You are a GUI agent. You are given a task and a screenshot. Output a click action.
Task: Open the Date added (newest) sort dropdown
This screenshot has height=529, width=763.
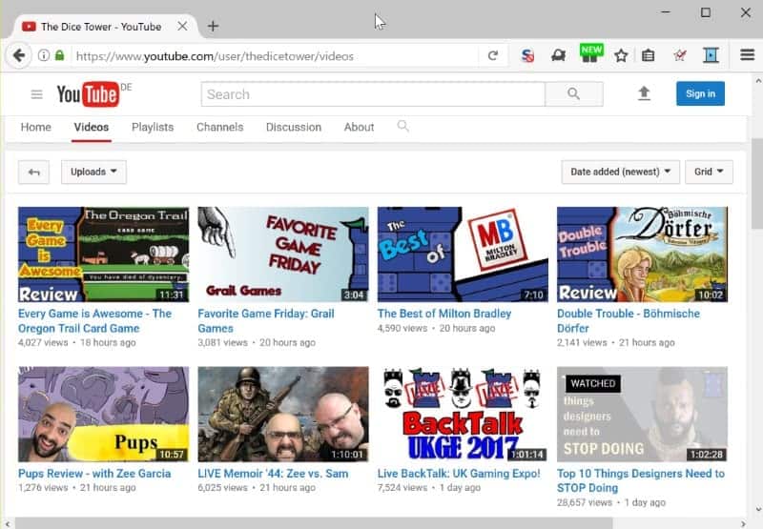[621, 173]
